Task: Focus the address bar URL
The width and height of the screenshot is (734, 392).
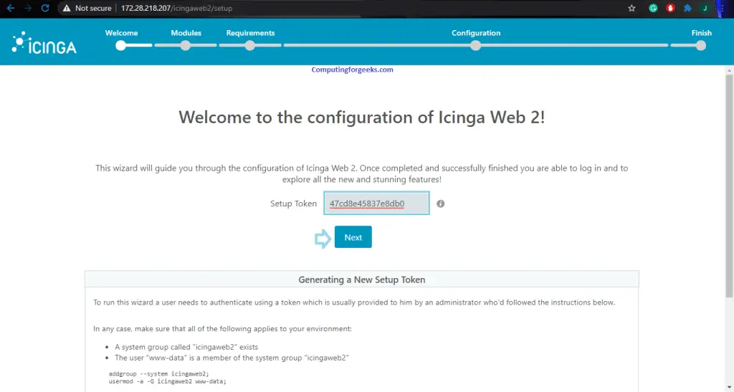Action: point(176,8)
